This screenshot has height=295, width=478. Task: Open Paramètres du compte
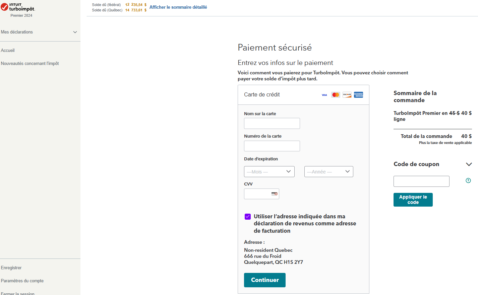(22, 281)
